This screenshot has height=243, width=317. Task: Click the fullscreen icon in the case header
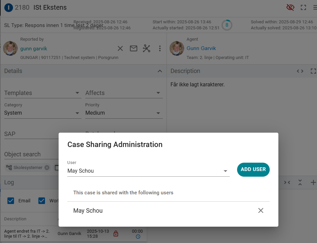coord(303,7)
